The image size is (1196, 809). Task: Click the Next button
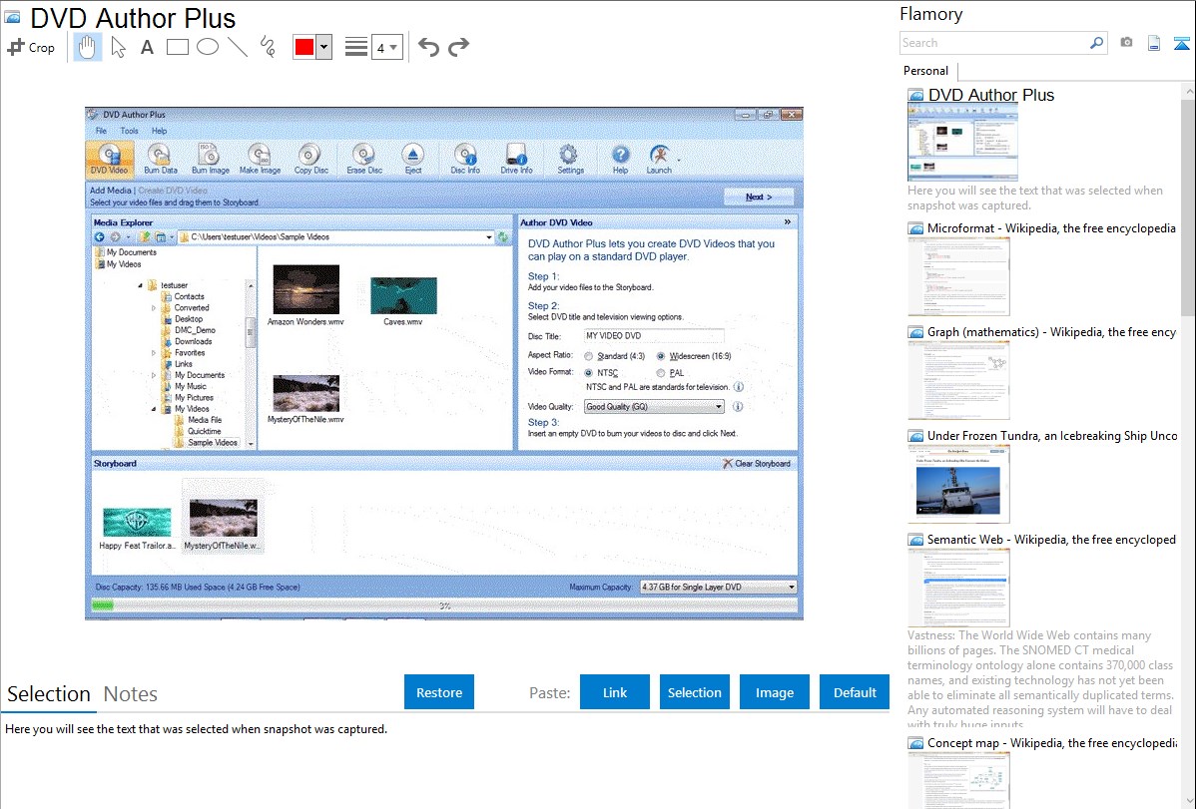[x=759, y=197]
